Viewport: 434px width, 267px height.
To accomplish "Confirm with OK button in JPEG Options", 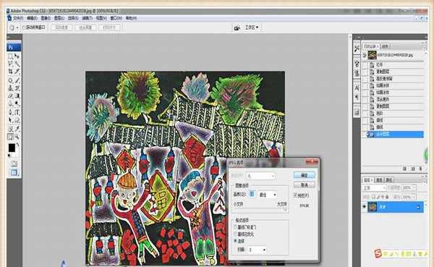I will (x=304, y=175).
